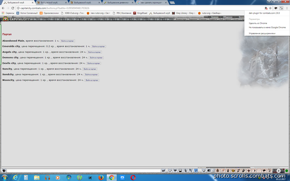Image resolution: width=290 pixels, height=181 pixels.
Task: Click Enter portal button for Sandcity
Action: click(91, 75)
